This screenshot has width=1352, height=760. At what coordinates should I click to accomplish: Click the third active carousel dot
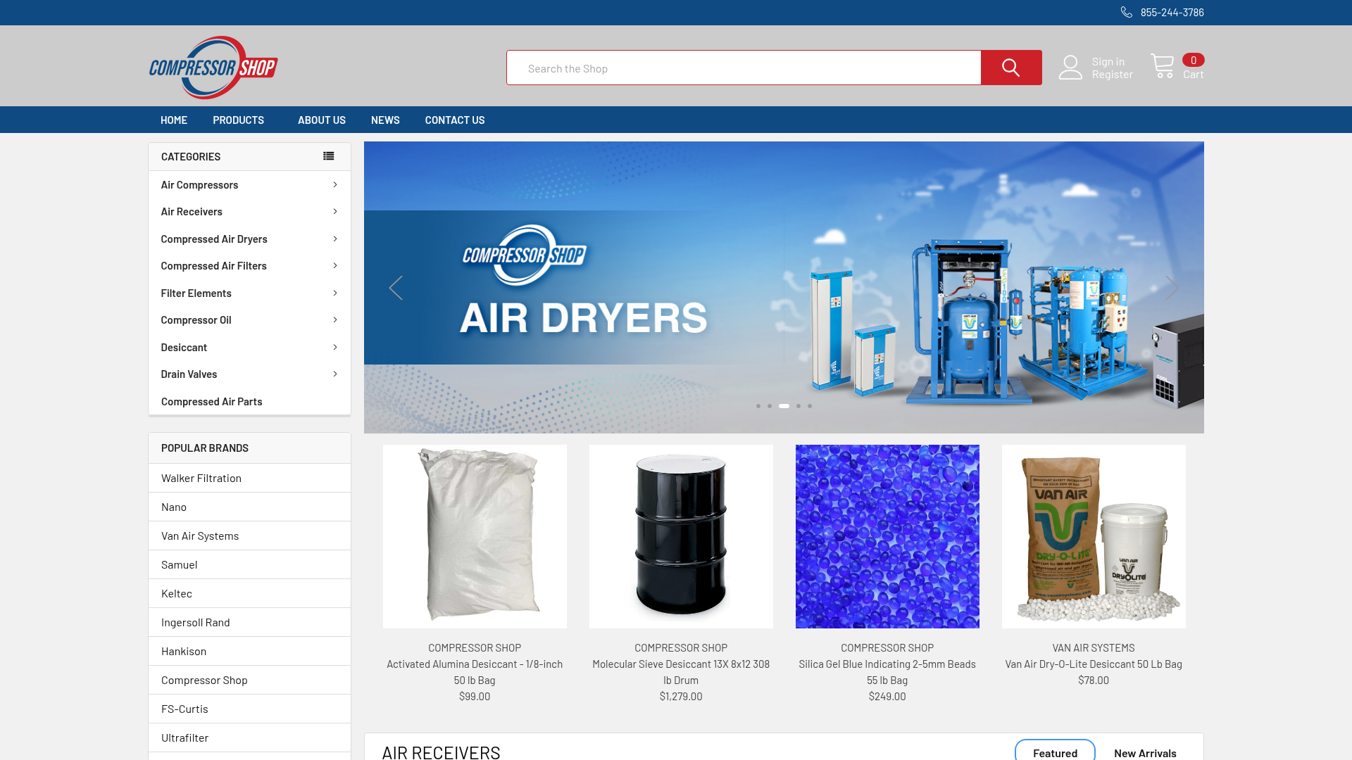(784, 406)
